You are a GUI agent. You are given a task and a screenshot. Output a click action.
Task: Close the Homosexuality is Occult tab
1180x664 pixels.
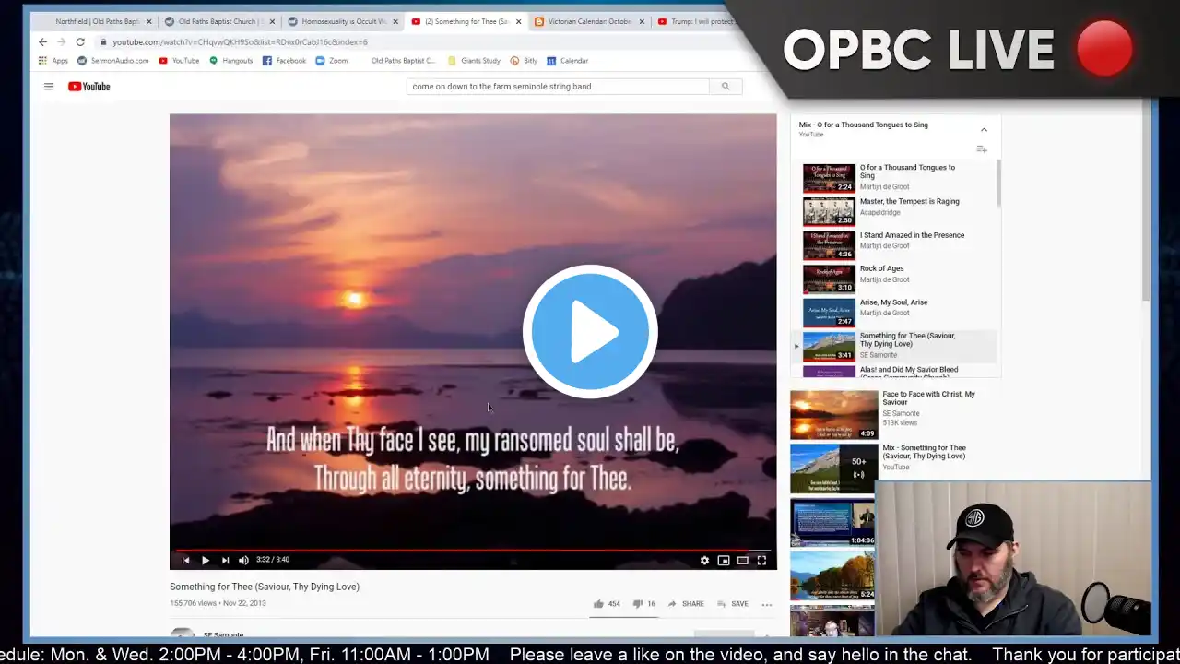[395, 21]
